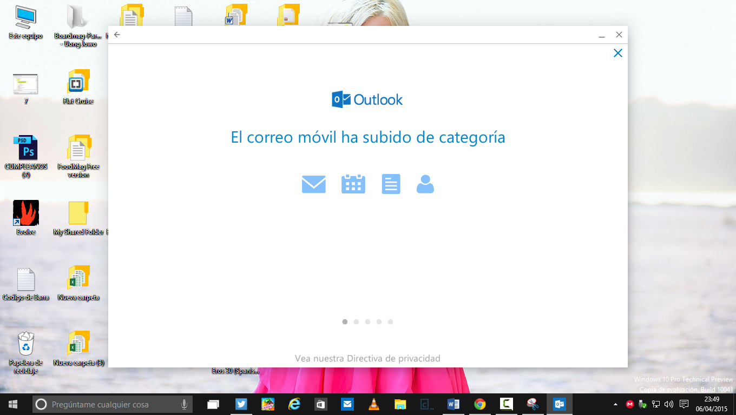Screen dimensions: 736x415
Task: Open the Windows Start menu
Action: tap(13, 404)
